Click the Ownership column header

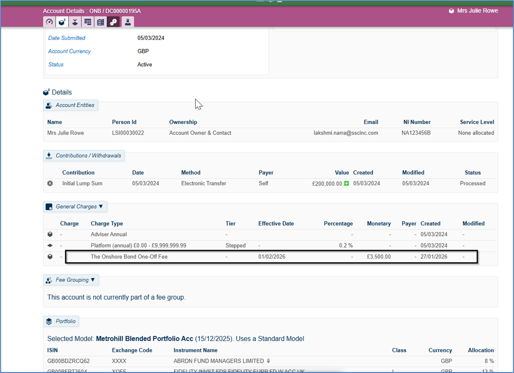point(183,122)
